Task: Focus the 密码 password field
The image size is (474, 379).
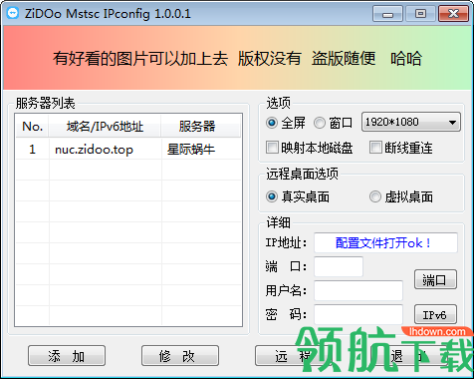Action: [x=358, y=314]
